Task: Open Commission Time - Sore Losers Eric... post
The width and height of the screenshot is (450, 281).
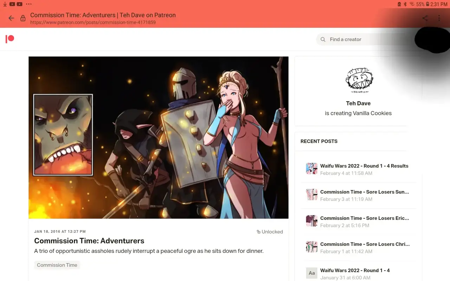Action: pyautogui.click(x=364, y=218)
